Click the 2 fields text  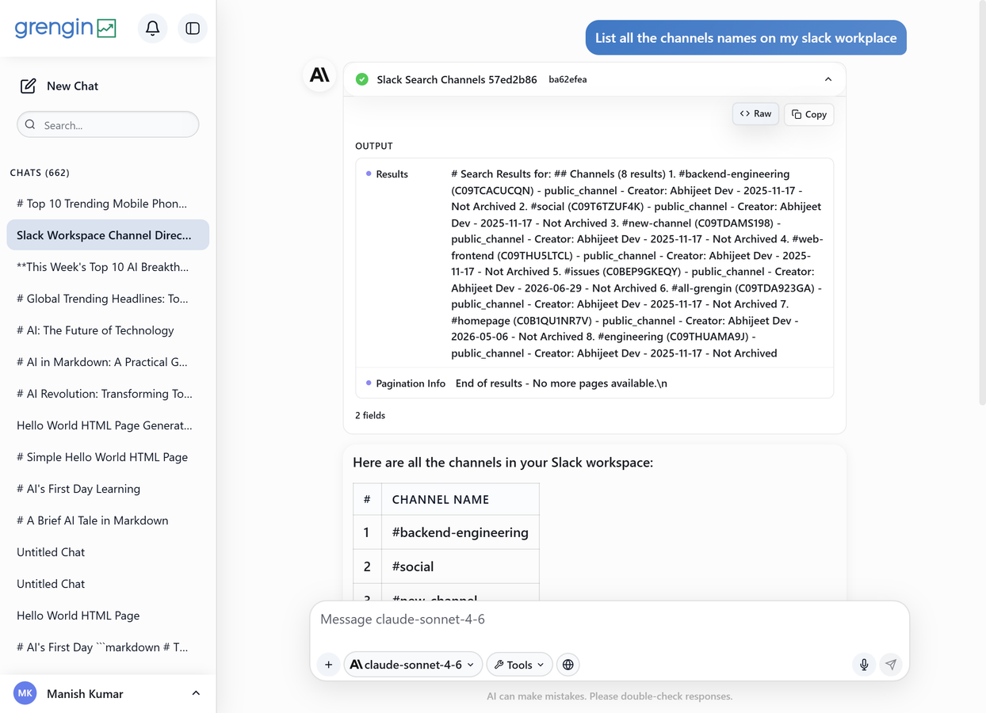[370, 415]
